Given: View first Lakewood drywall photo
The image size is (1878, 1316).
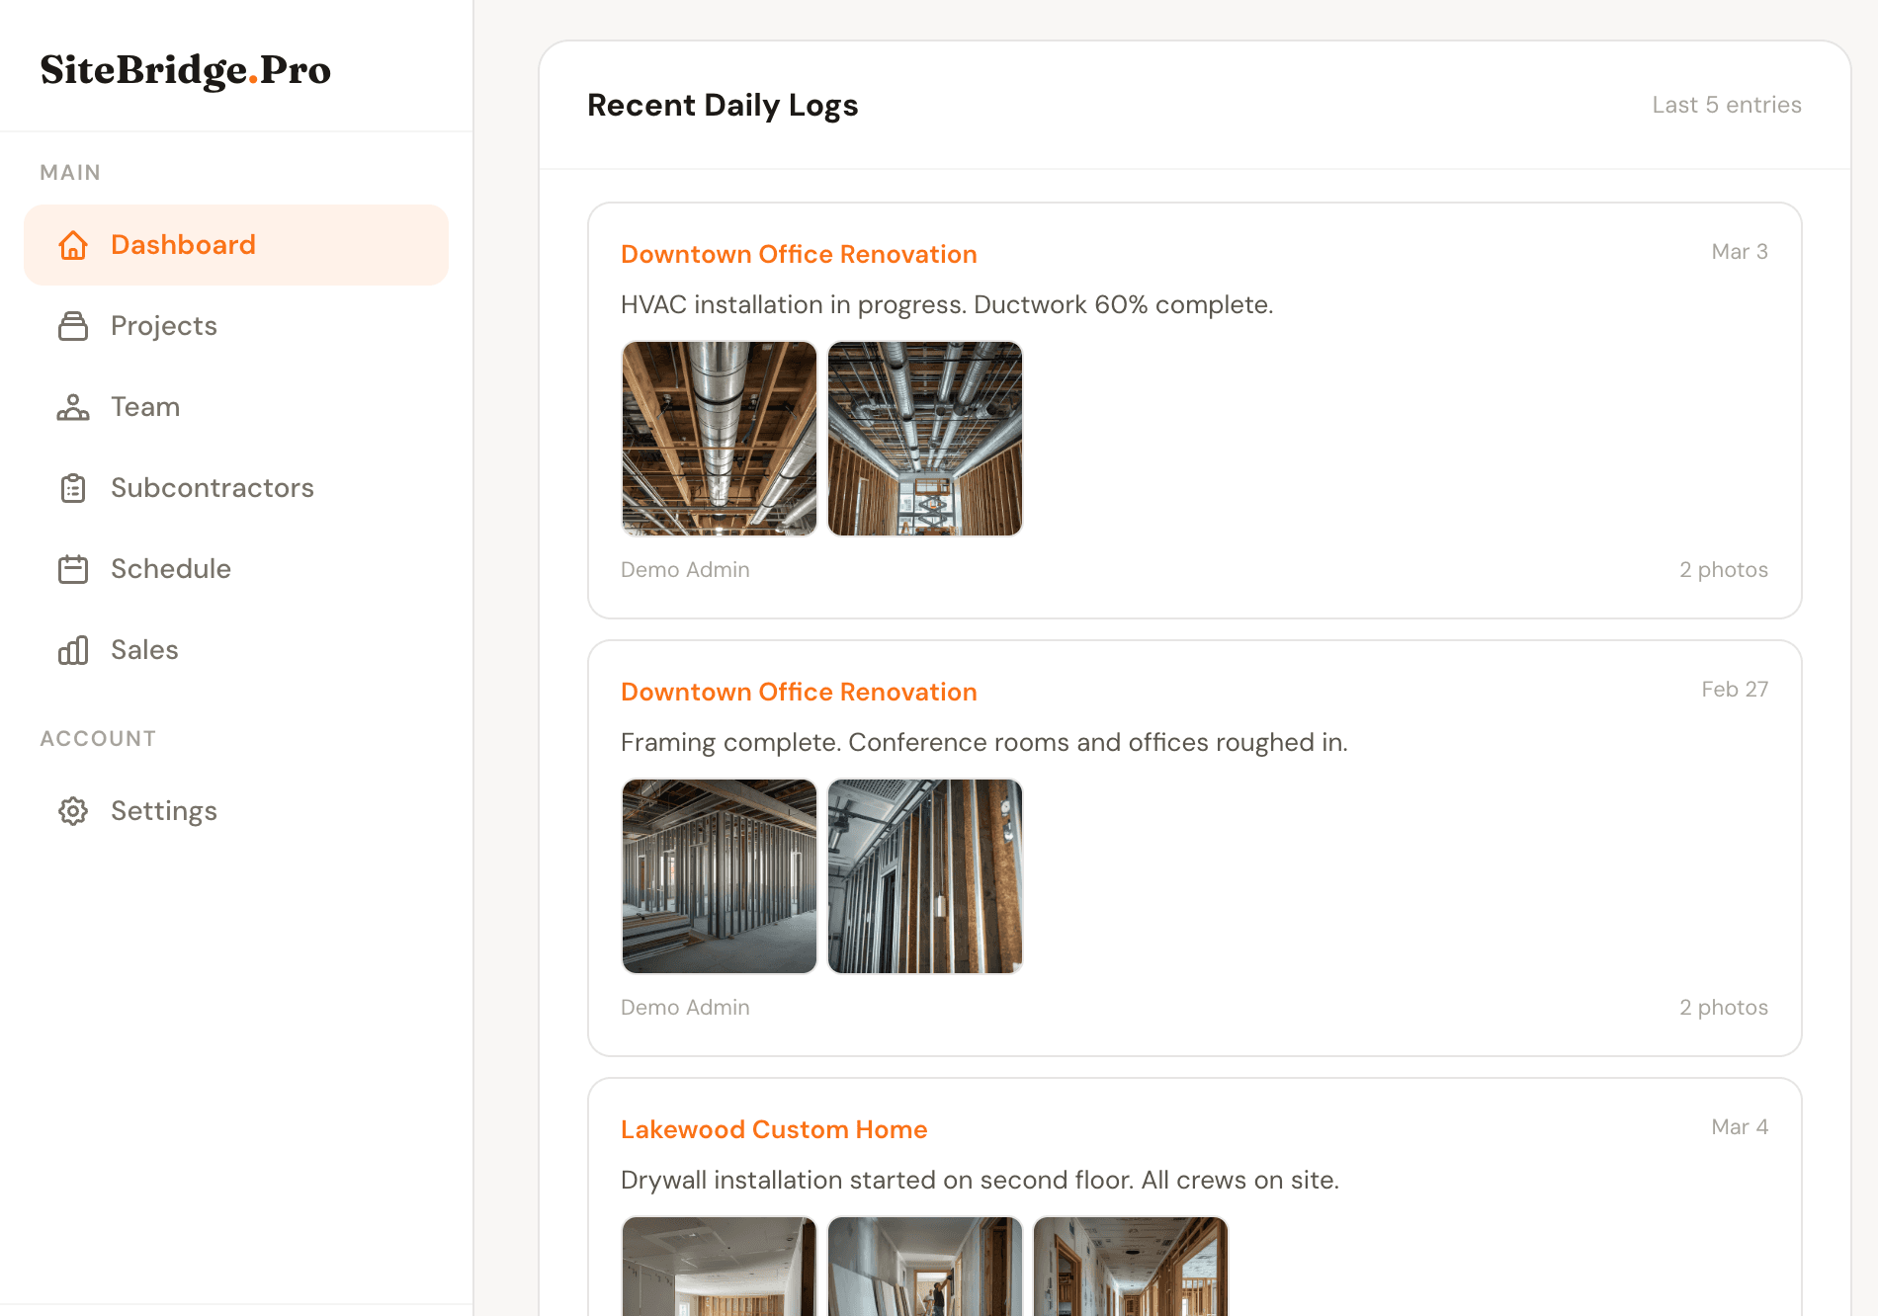Looking at the screenshot, I should click(x=720, y=1267).
